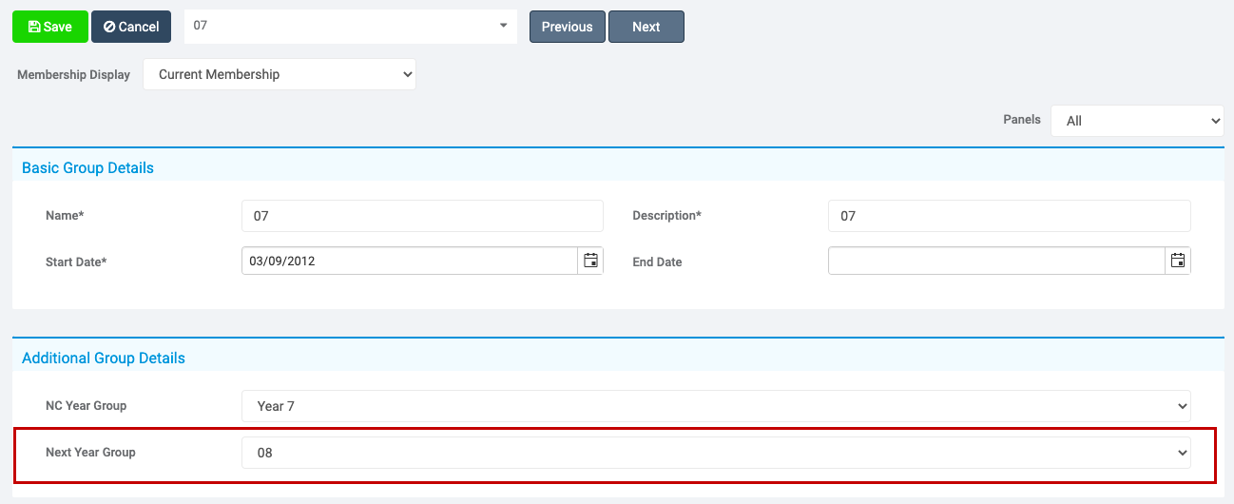This screenshot has width=1234, height=504.
Task: Click the Start Date input field
Action: [x=409, y=261]
